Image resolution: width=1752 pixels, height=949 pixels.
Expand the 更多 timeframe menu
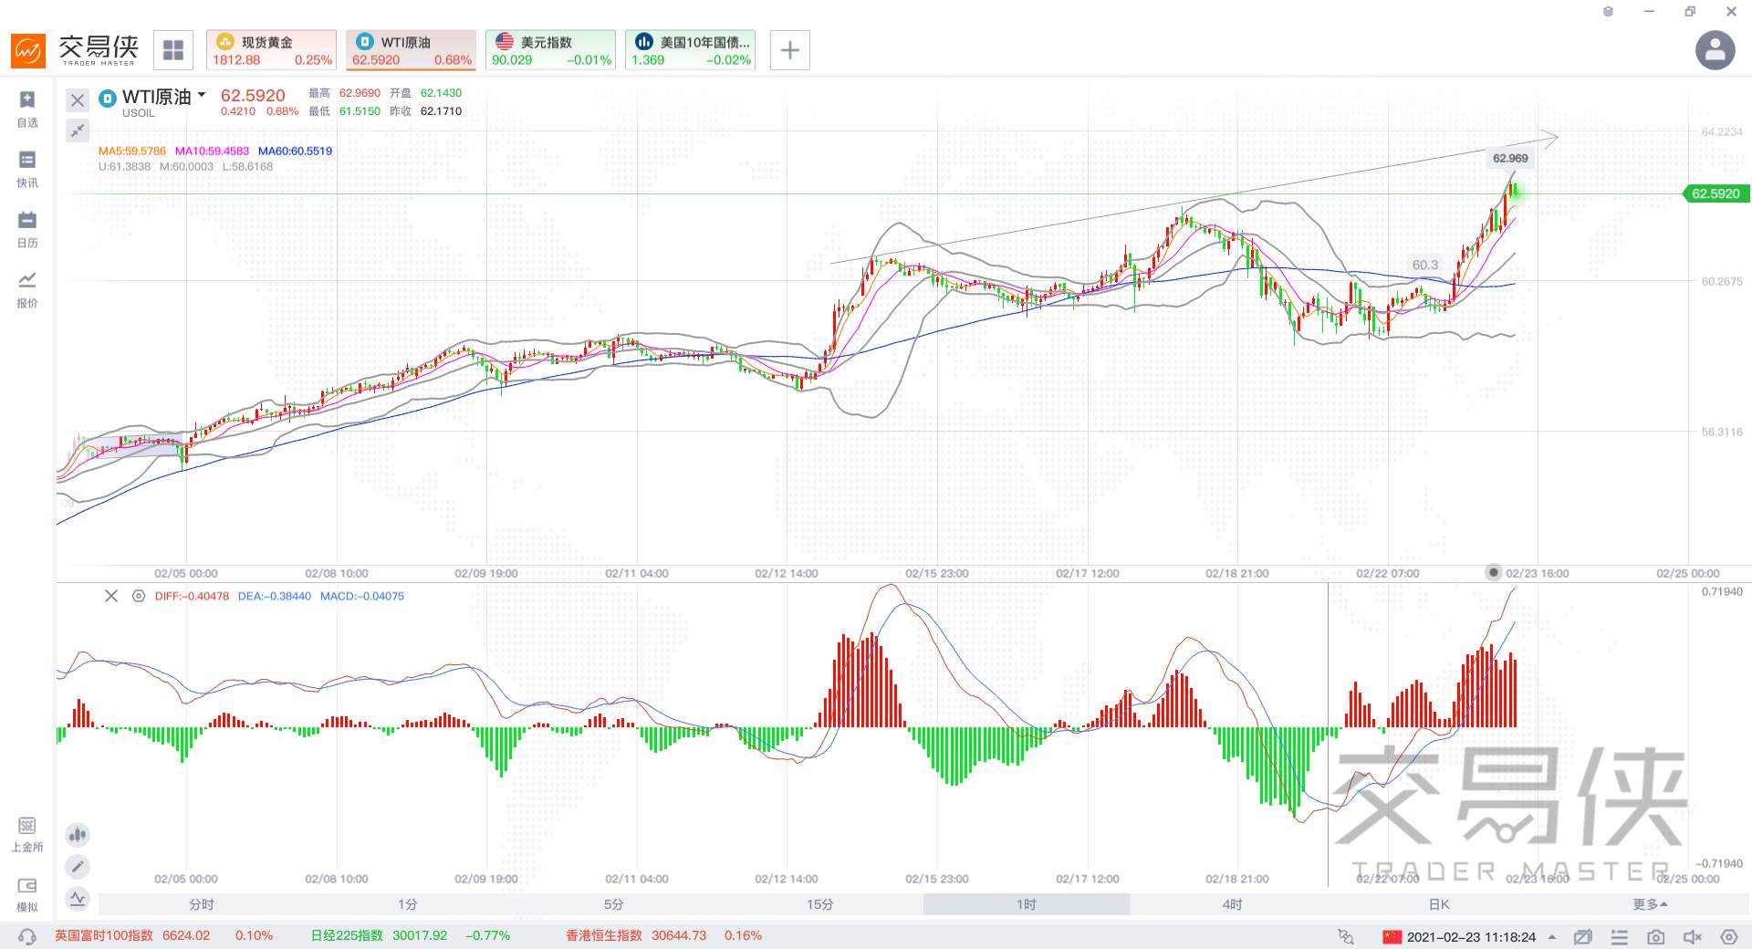(1650, 904)
